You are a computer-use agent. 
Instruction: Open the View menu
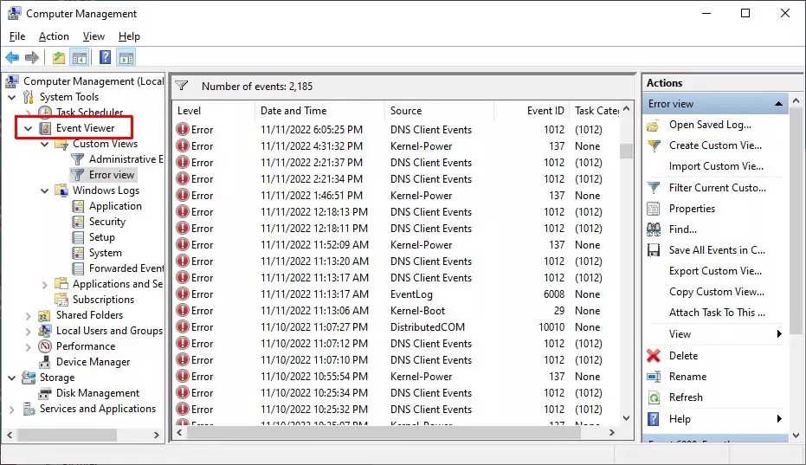(x=93, y=36)
